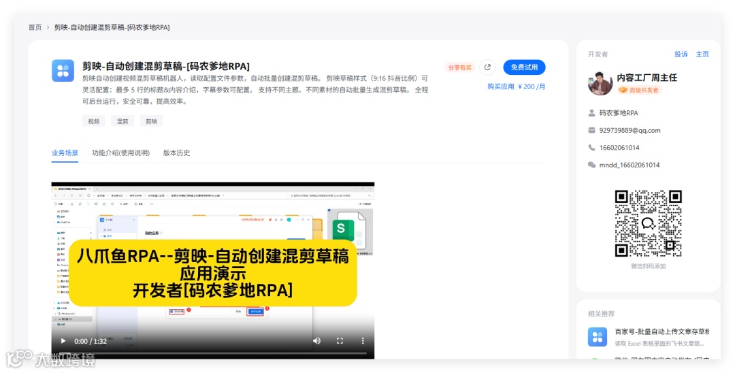The image size is (735, 373).
Task: Select the 视频 tag
Action: (94, 121)
